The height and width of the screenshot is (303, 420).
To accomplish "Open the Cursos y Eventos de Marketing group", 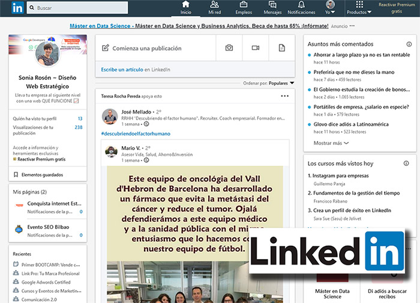I will [47, 290].
